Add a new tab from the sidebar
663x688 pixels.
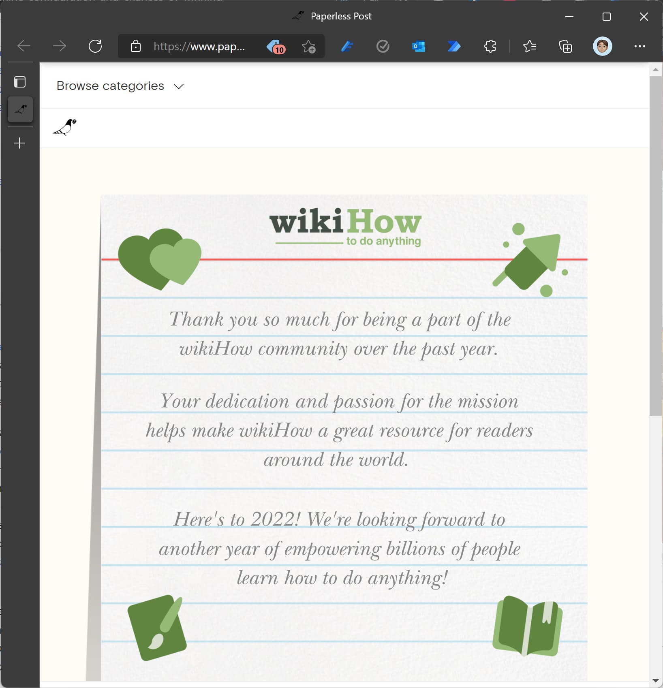click(19, 143)
